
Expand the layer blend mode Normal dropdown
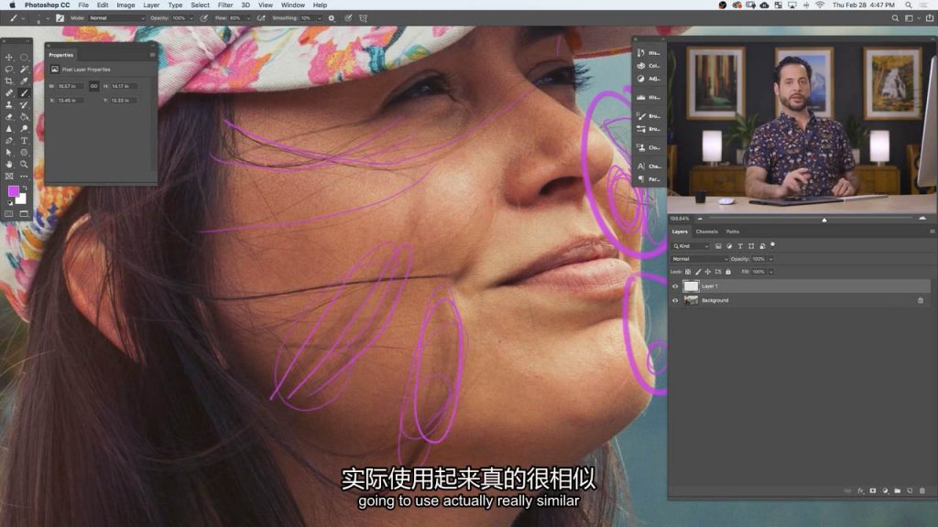(700, 259)
